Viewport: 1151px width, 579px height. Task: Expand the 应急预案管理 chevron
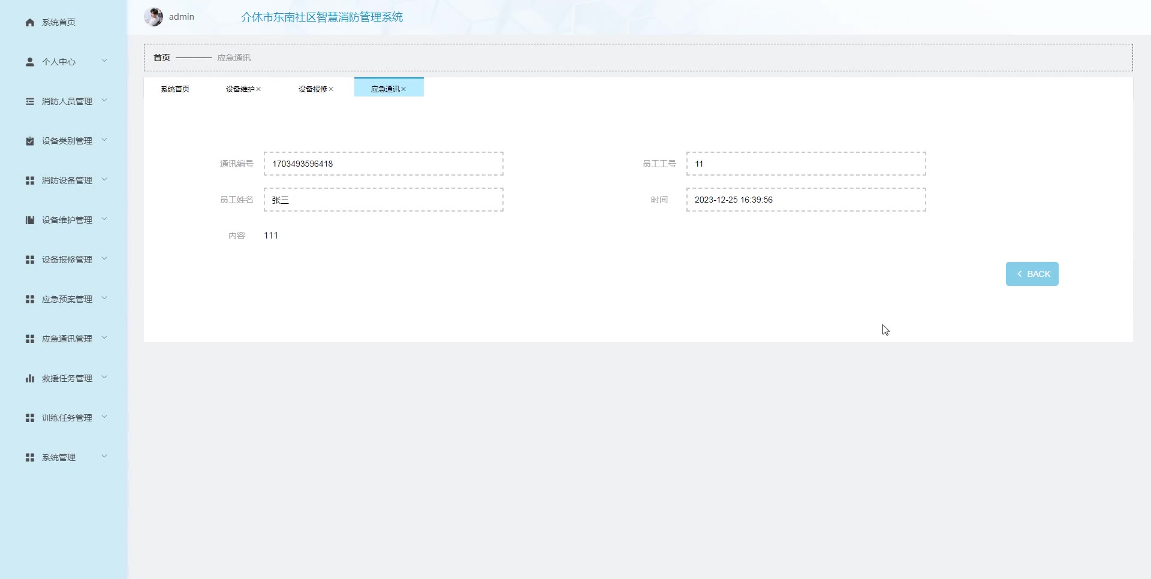(104, 298)
